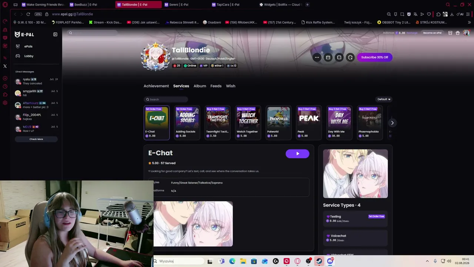Viewport: 474px width, 267px height.
Task: Click Recharge next to balance
Action: [412, 33]
